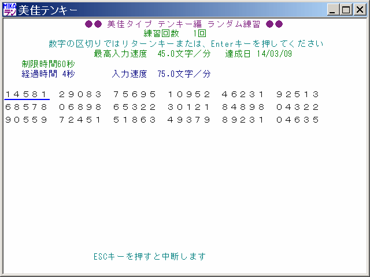
Task: Maximize the 美佳テンキー window
Action: 346,10
